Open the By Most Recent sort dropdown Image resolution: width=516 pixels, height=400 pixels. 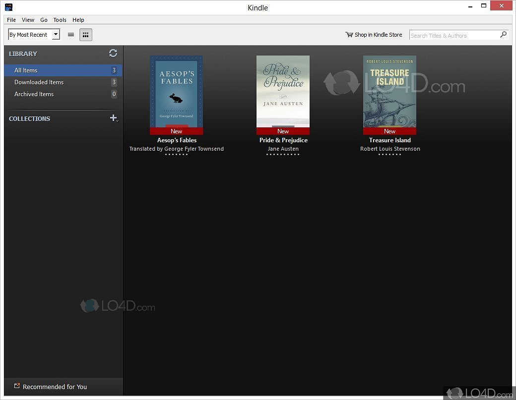click(x=34, y=35)
